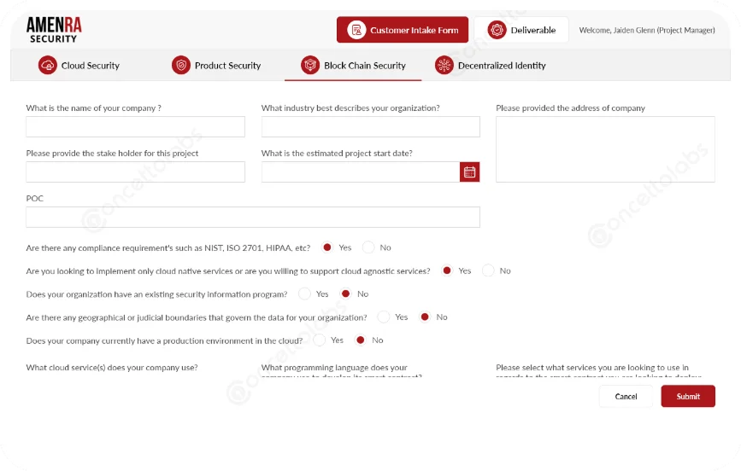Open the project start date calendar
The height and width of the screenshot is (471, 741).
point(469,172)
